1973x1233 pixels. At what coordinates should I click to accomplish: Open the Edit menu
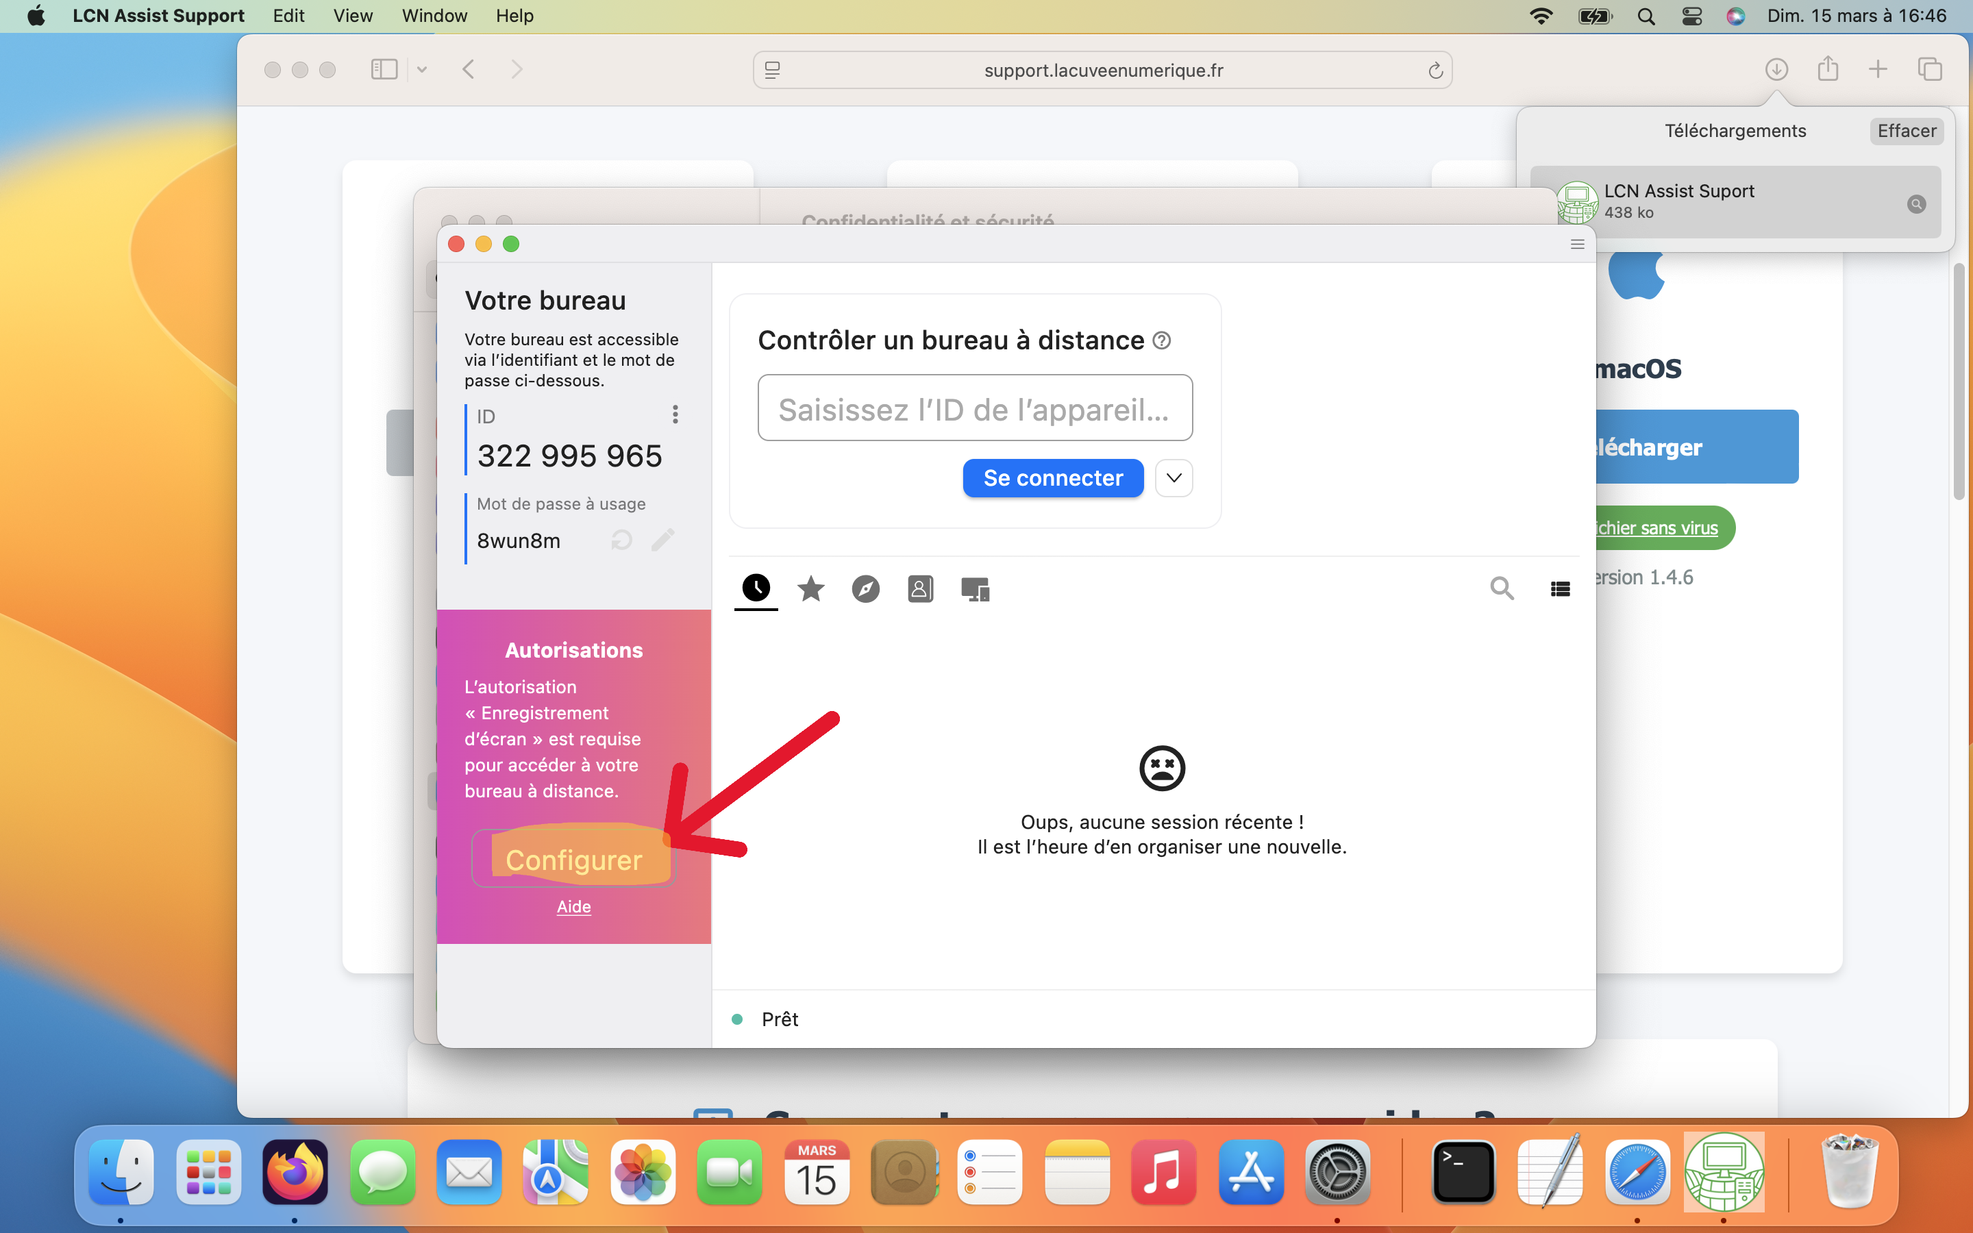pyautogui.click(x=288, y=16)
